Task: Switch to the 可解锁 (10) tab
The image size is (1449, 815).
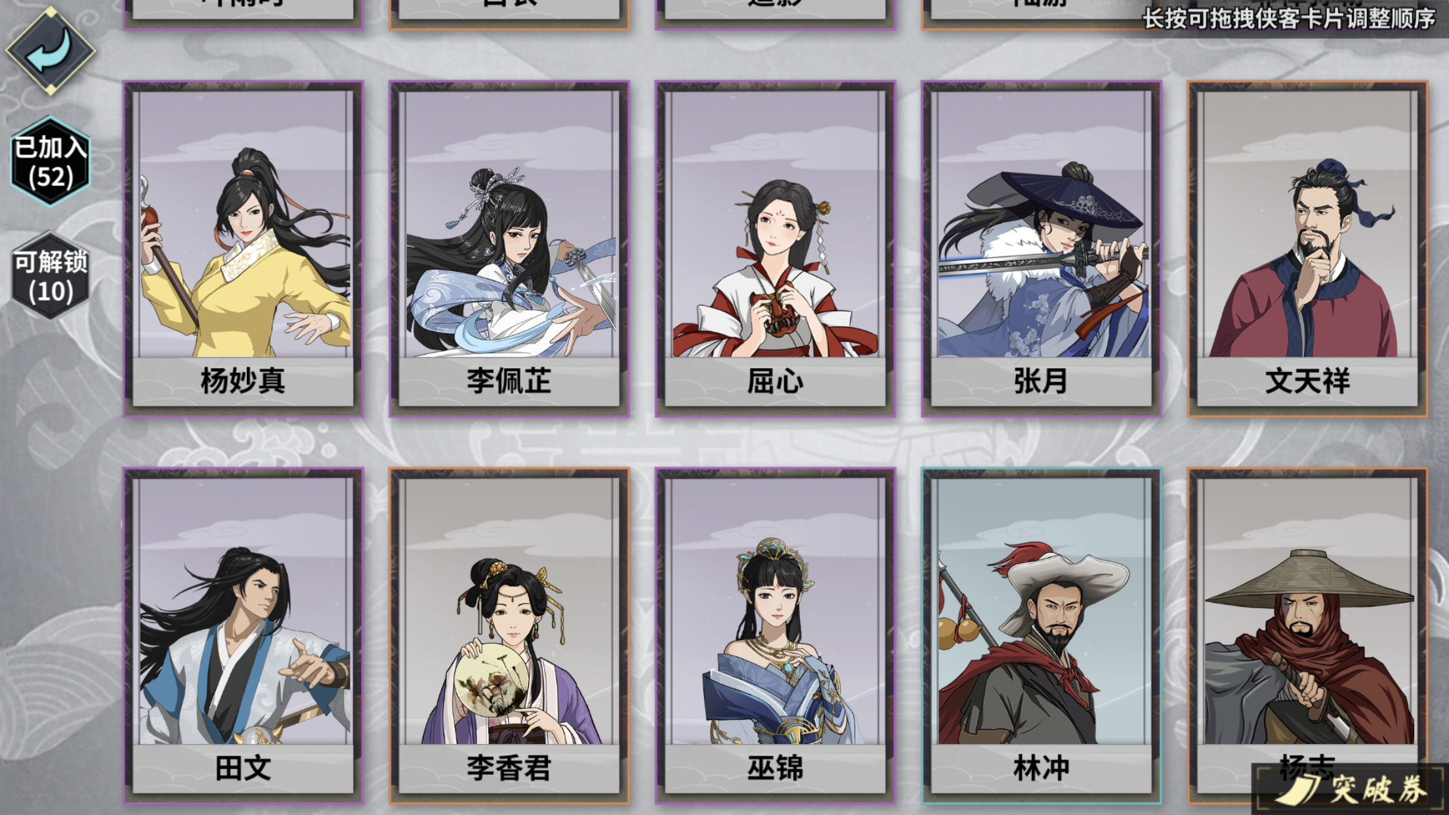Action: click(51, 276)
